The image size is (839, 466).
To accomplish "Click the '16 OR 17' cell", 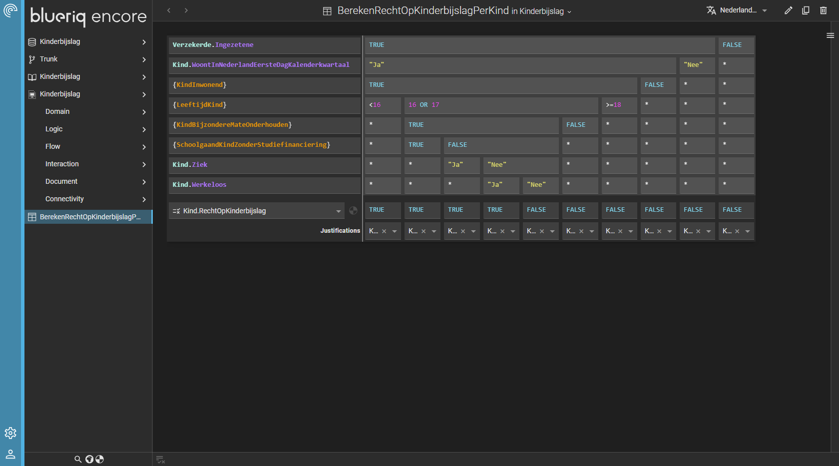I will coord(501,105).
